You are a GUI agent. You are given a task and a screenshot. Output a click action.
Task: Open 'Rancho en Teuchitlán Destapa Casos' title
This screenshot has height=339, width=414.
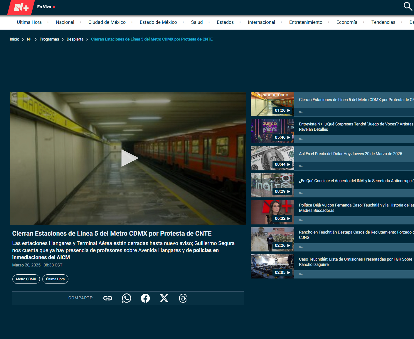click(x=356, y=235)
